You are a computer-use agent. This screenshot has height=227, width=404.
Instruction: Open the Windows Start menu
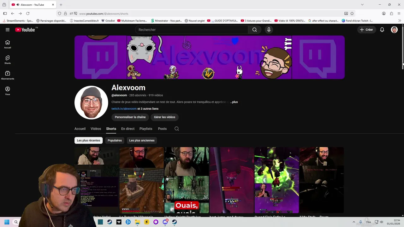7,222
